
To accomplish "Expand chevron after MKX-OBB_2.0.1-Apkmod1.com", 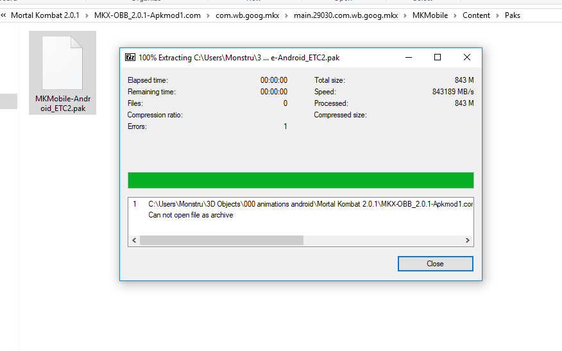I will pyautogui.click(x=208, y=16).
